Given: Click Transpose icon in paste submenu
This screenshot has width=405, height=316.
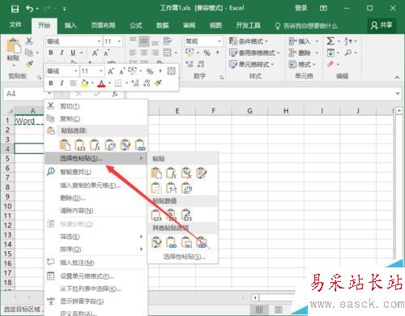Looking at the screenshot, I should 186,188.
